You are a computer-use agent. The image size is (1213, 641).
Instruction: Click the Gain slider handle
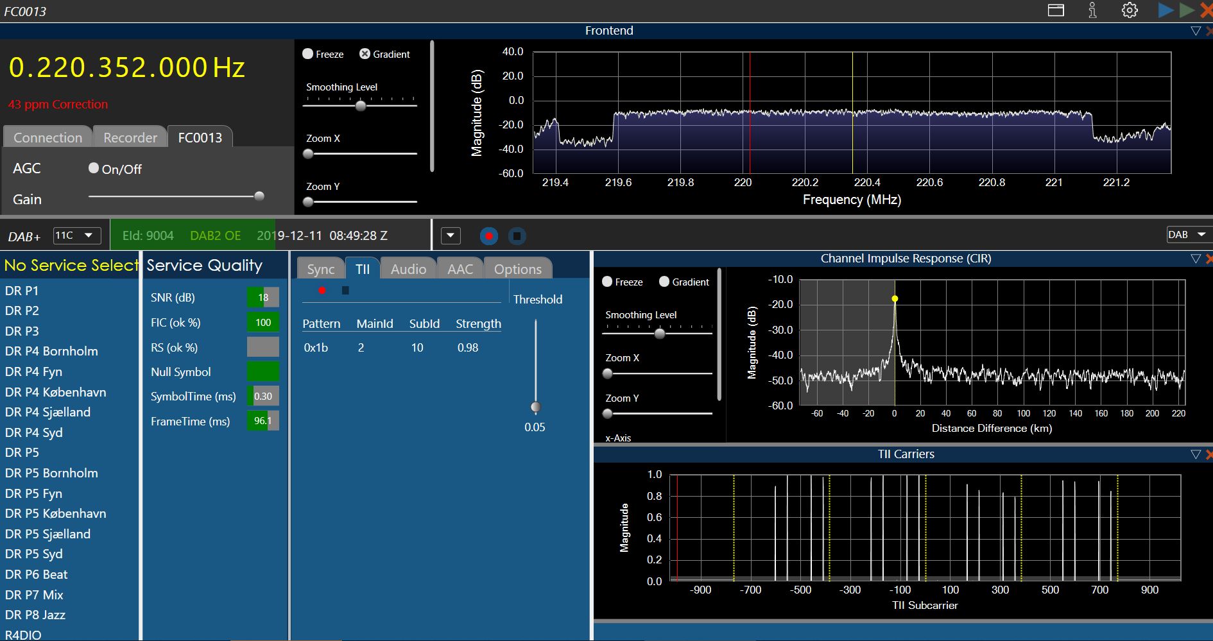coord(259,196)
